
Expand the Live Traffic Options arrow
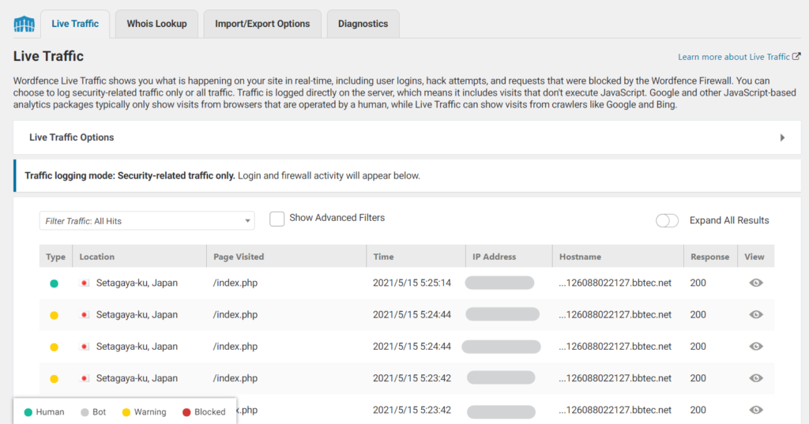tap(783, 137)
